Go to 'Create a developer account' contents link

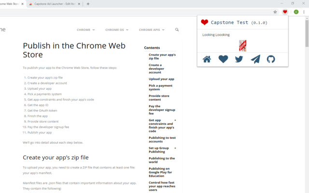coord(156,69)
